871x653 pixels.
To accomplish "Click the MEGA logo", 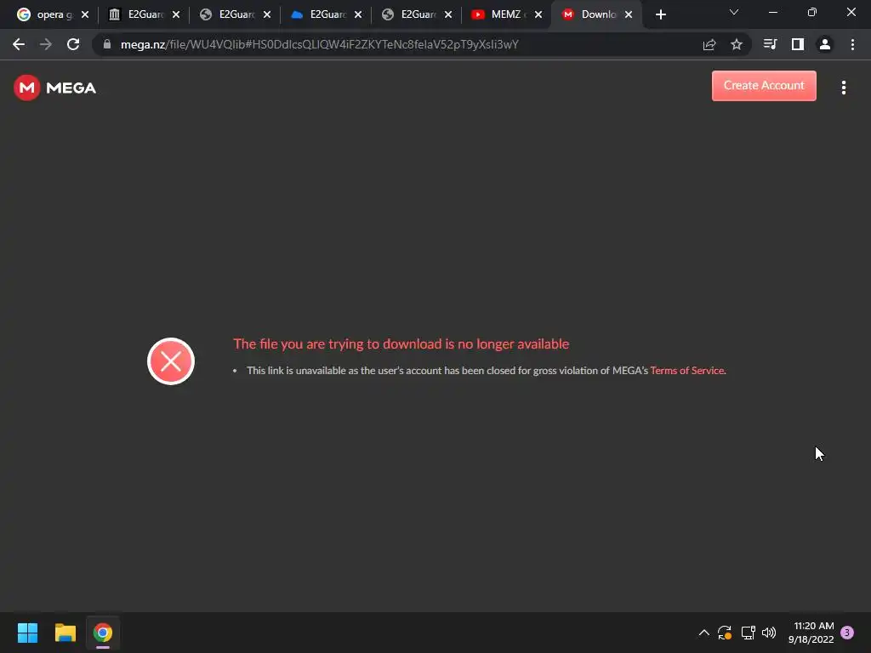I will coord(54,88).
